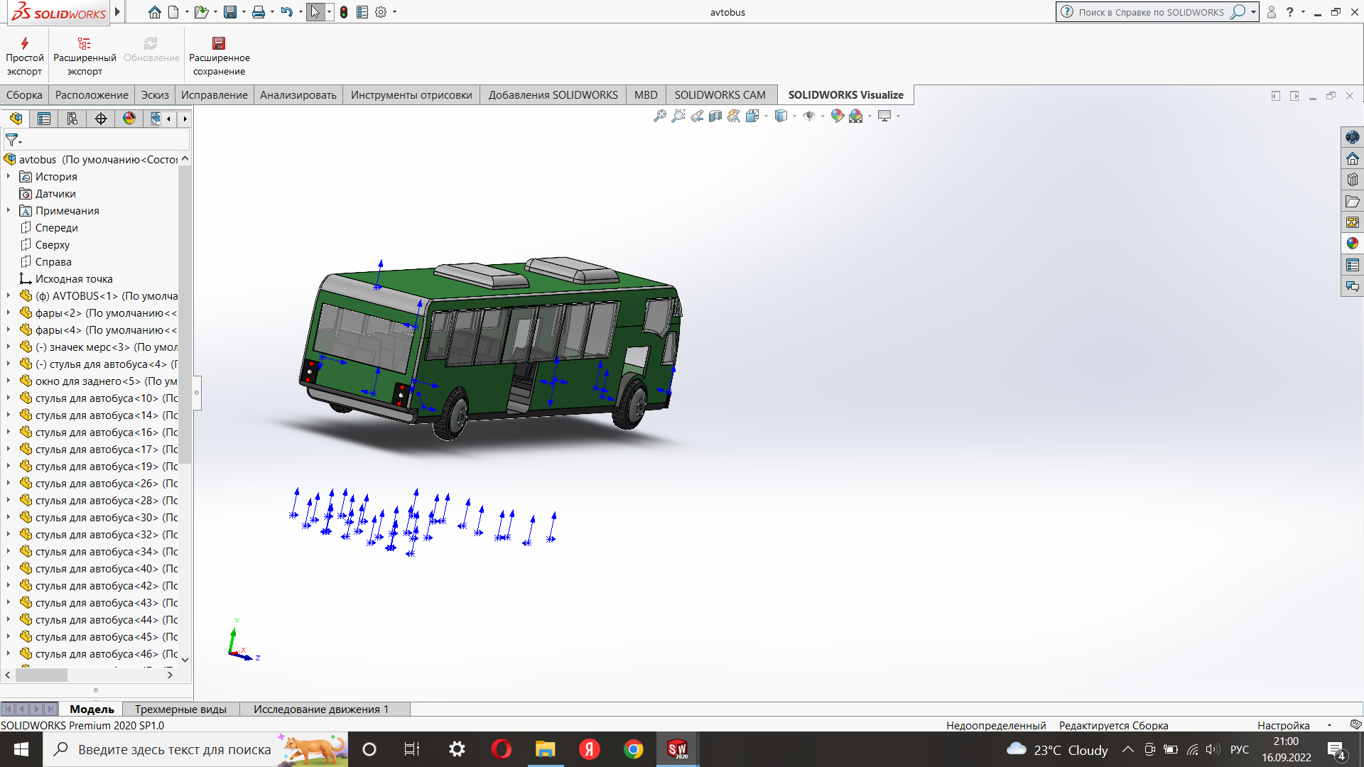Click Расширенное сохранение button
The image size is (1364, 767).
click(219, 56)
